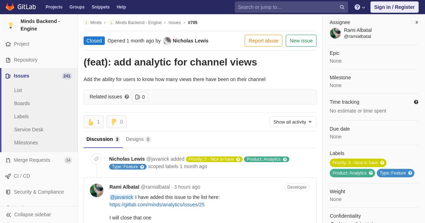Click the related issues count badge
425x223 pixels.
pyautogui.click(x=140, y=97)
